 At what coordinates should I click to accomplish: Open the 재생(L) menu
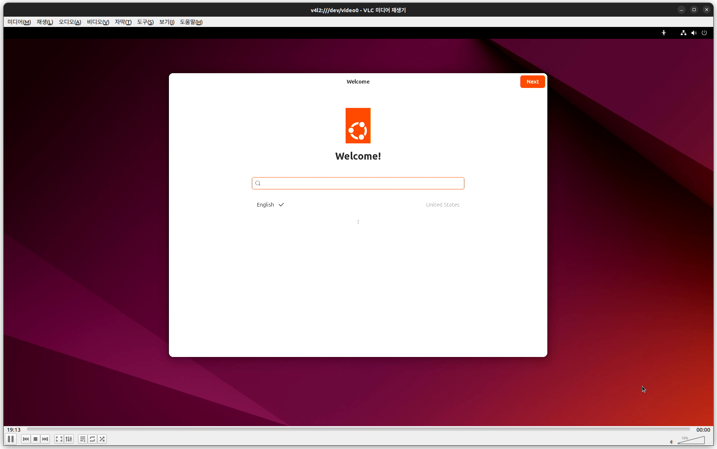(45, 22)
